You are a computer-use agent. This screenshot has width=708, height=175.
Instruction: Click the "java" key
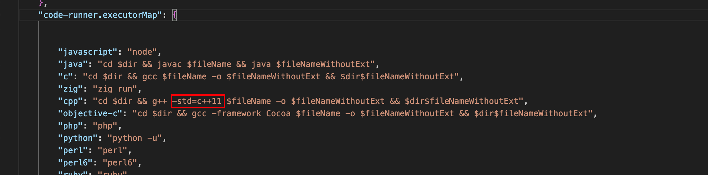[73, 64]
